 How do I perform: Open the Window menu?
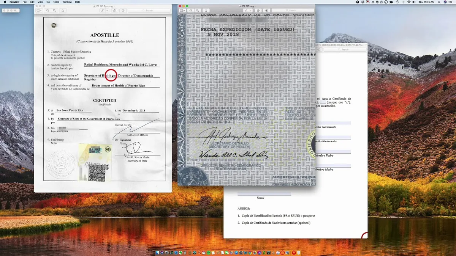[67, 2]
